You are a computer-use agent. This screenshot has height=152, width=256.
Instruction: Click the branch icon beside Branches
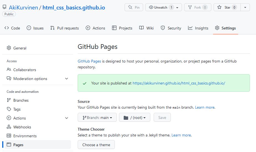(9, 100)
